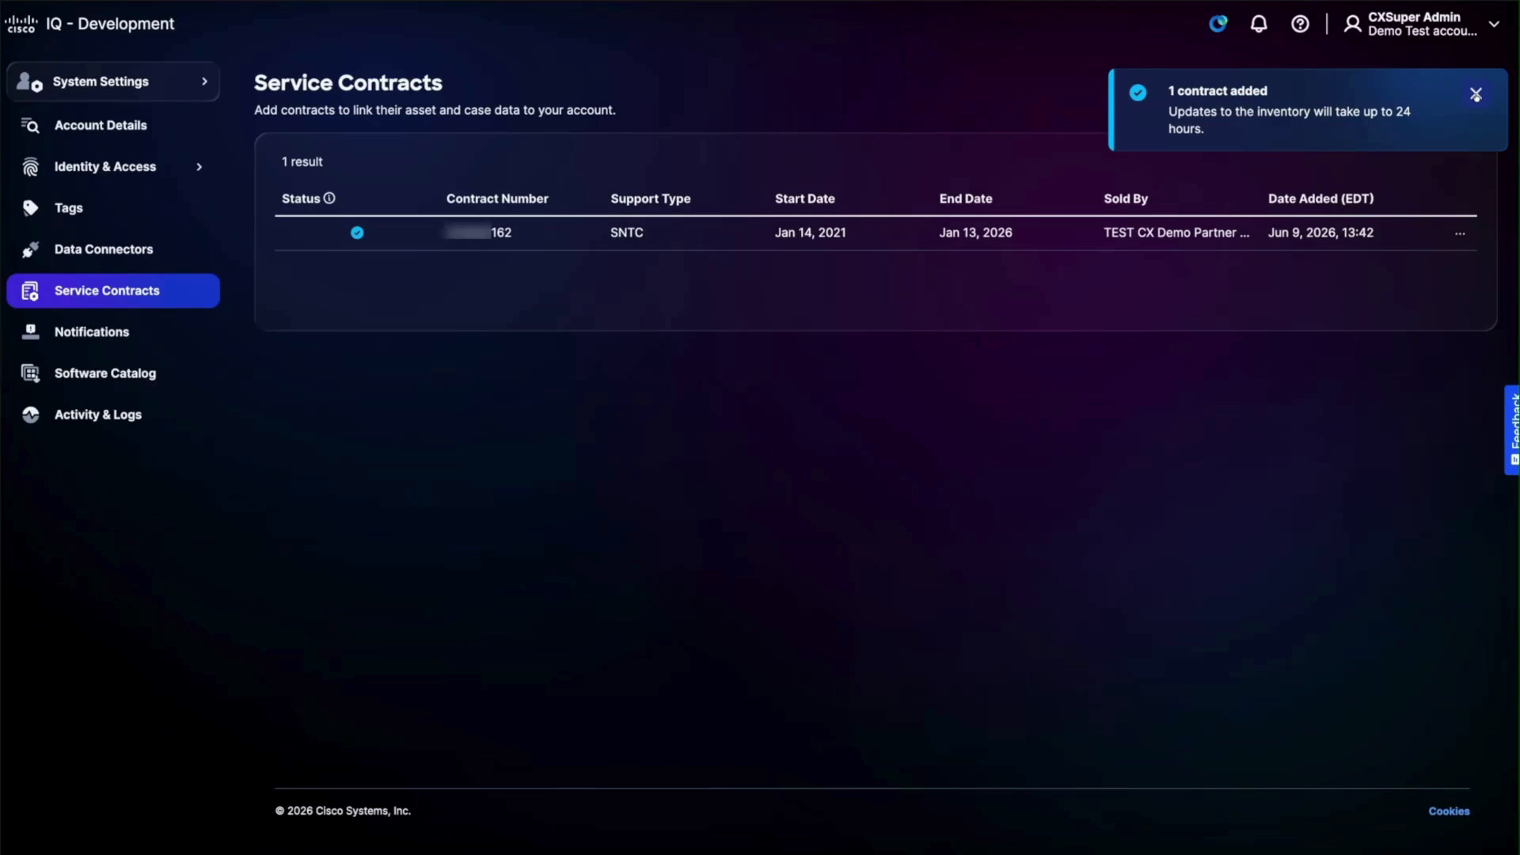Open the Cookies link in footer
The width and height of the screenshot is (1520, 855).
click(1449, 811)
